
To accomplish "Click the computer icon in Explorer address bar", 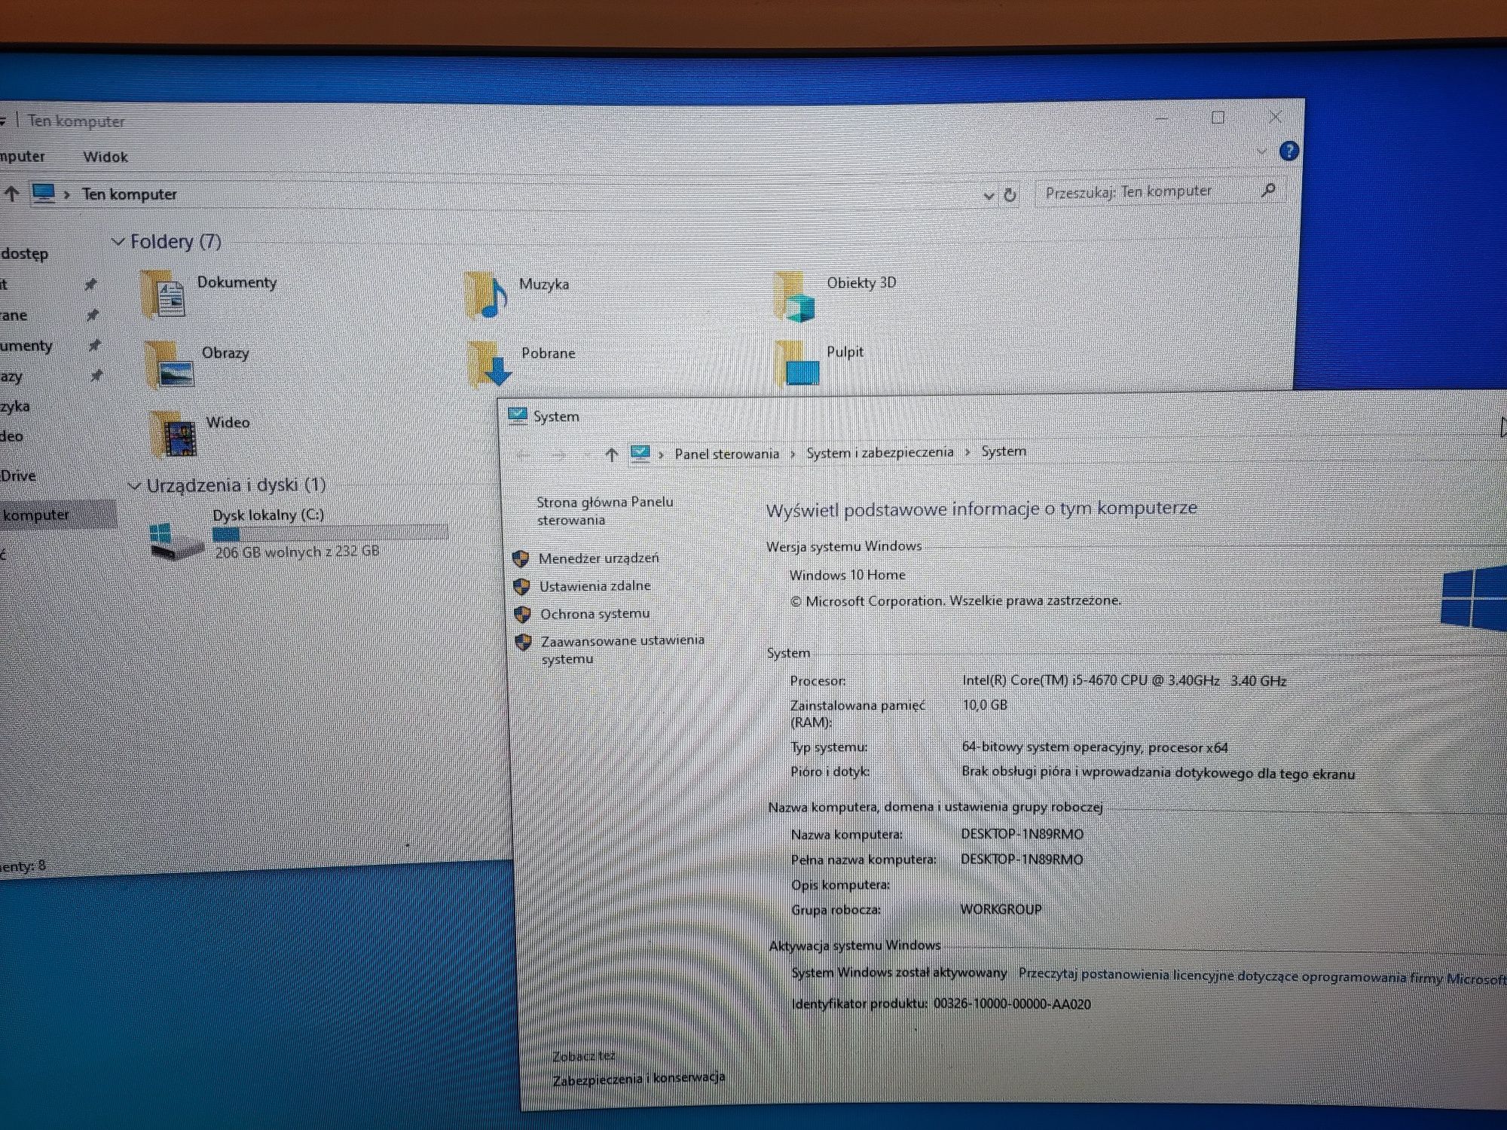I will click(44, 194).
